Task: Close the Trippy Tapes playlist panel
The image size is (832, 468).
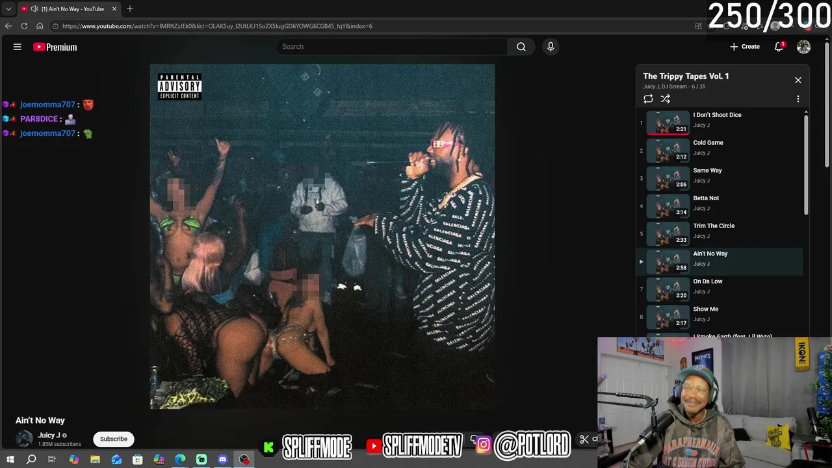Action: tap(798, 80)
